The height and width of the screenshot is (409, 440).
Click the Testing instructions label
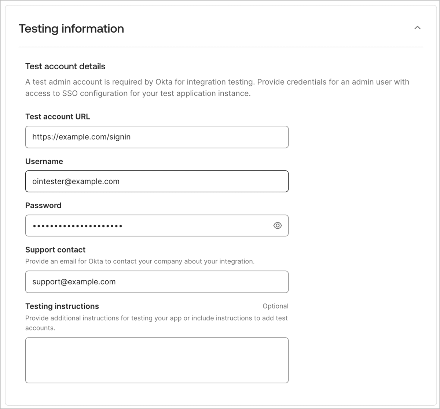pyautogui.click(x=62, y=306)
